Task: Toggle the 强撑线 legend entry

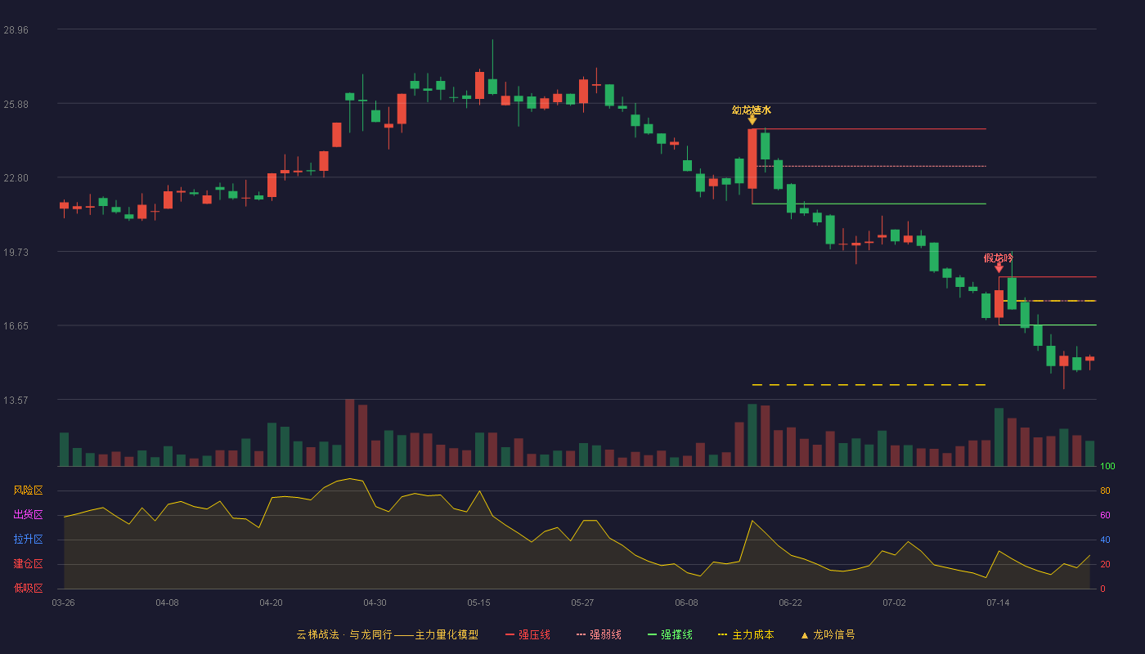Action: coord(670,634)
